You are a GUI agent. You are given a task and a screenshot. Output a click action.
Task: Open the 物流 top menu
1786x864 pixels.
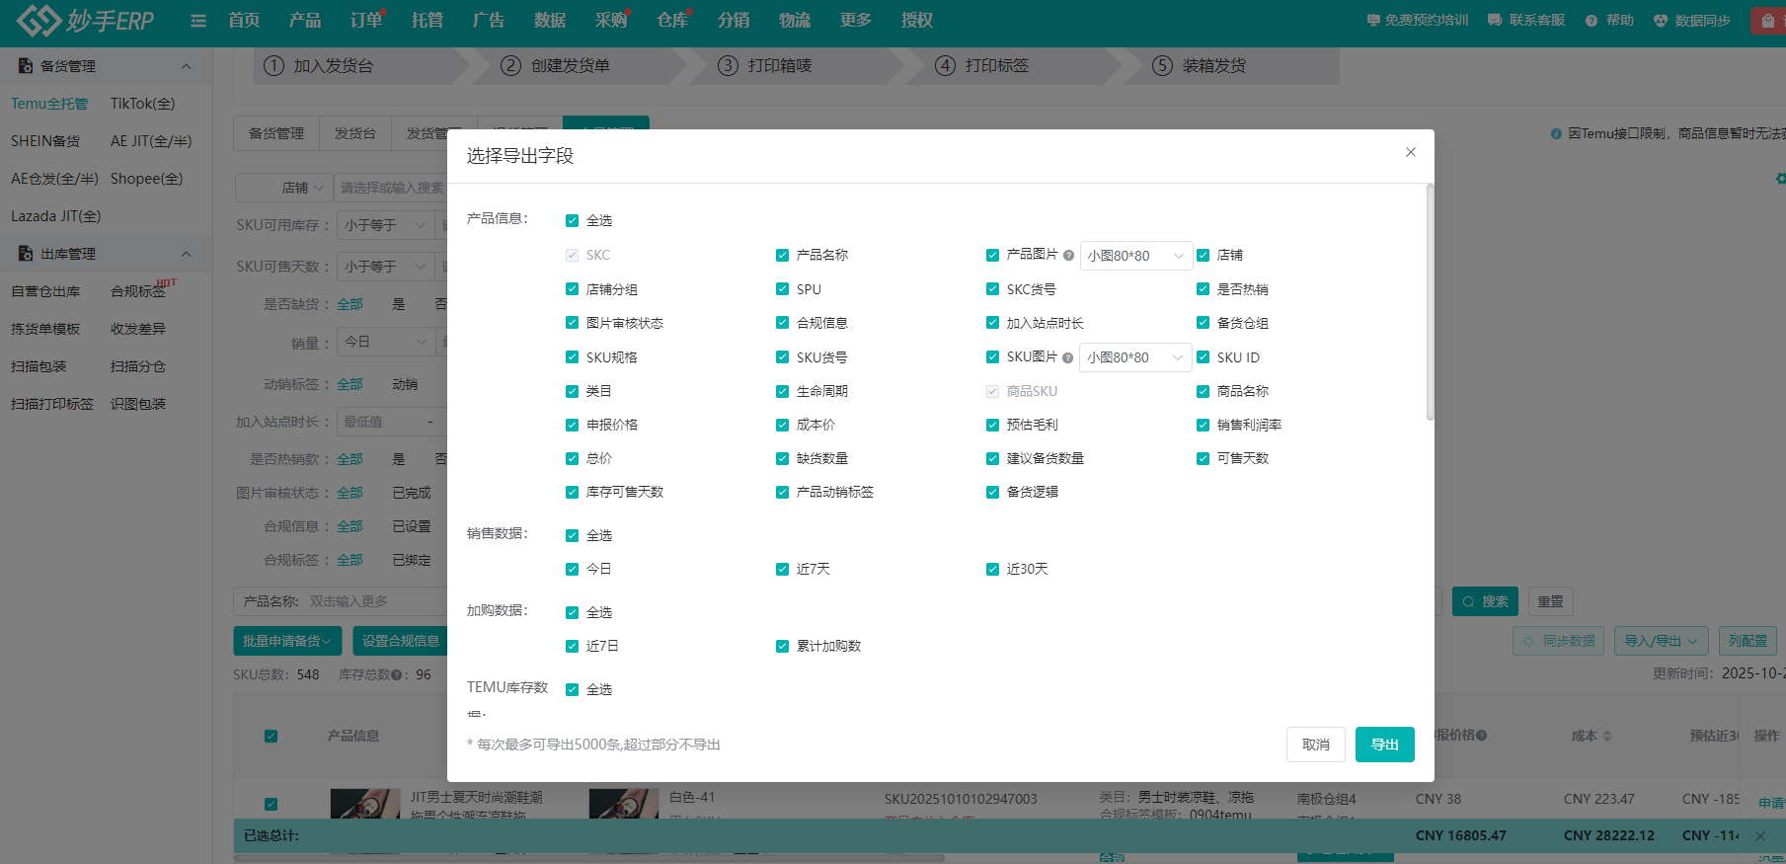794,21
